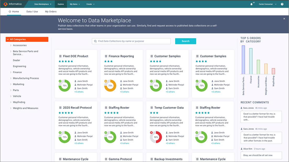Screen dimensions: 289x162
Task: Click Fleet DOE Product collection icon
Action: (x=60, y=56)
